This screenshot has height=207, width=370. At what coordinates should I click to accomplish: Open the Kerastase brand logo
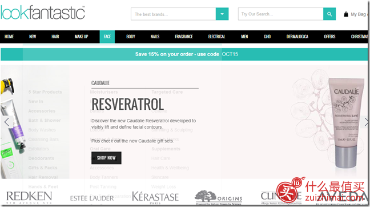[x=155, y=197]
